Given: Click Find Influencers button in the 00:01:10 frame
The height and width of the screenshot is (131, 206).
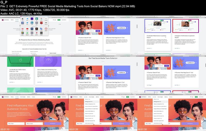Looking at the screenshot, I should coord(53,124).
